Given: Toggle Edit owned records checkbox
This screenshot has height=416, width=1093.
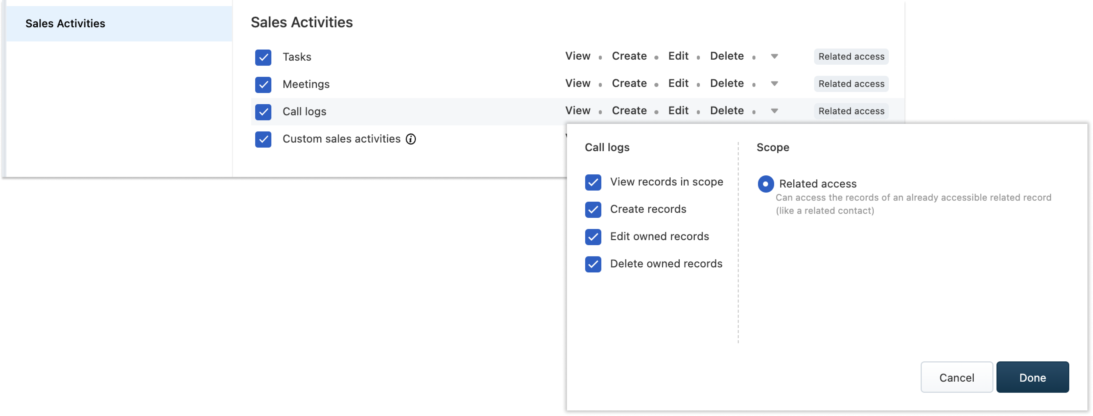Looking at the screenshot, I should tap(593, 237).
